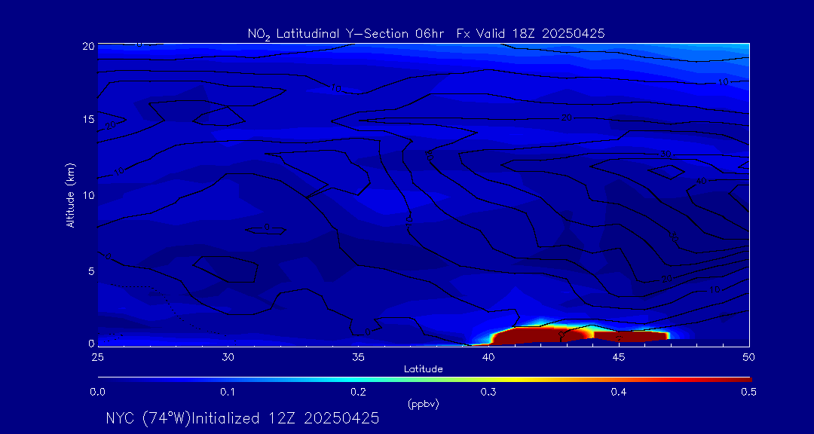
Task: Click the altitude tick label 5
Action: pos(91,271)
